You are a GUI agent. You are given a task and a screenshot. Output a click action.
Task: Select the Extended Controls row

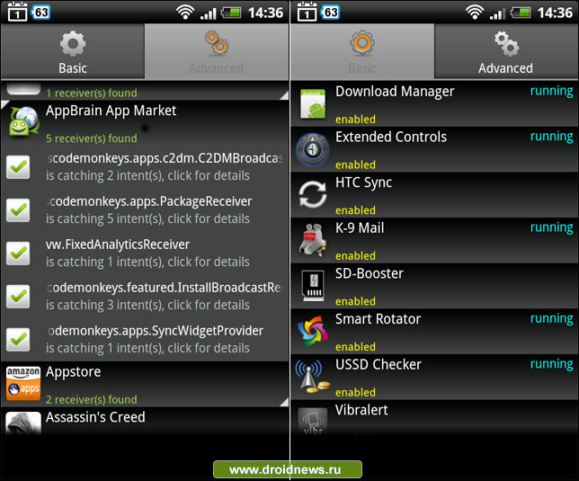tap(434, 149)
